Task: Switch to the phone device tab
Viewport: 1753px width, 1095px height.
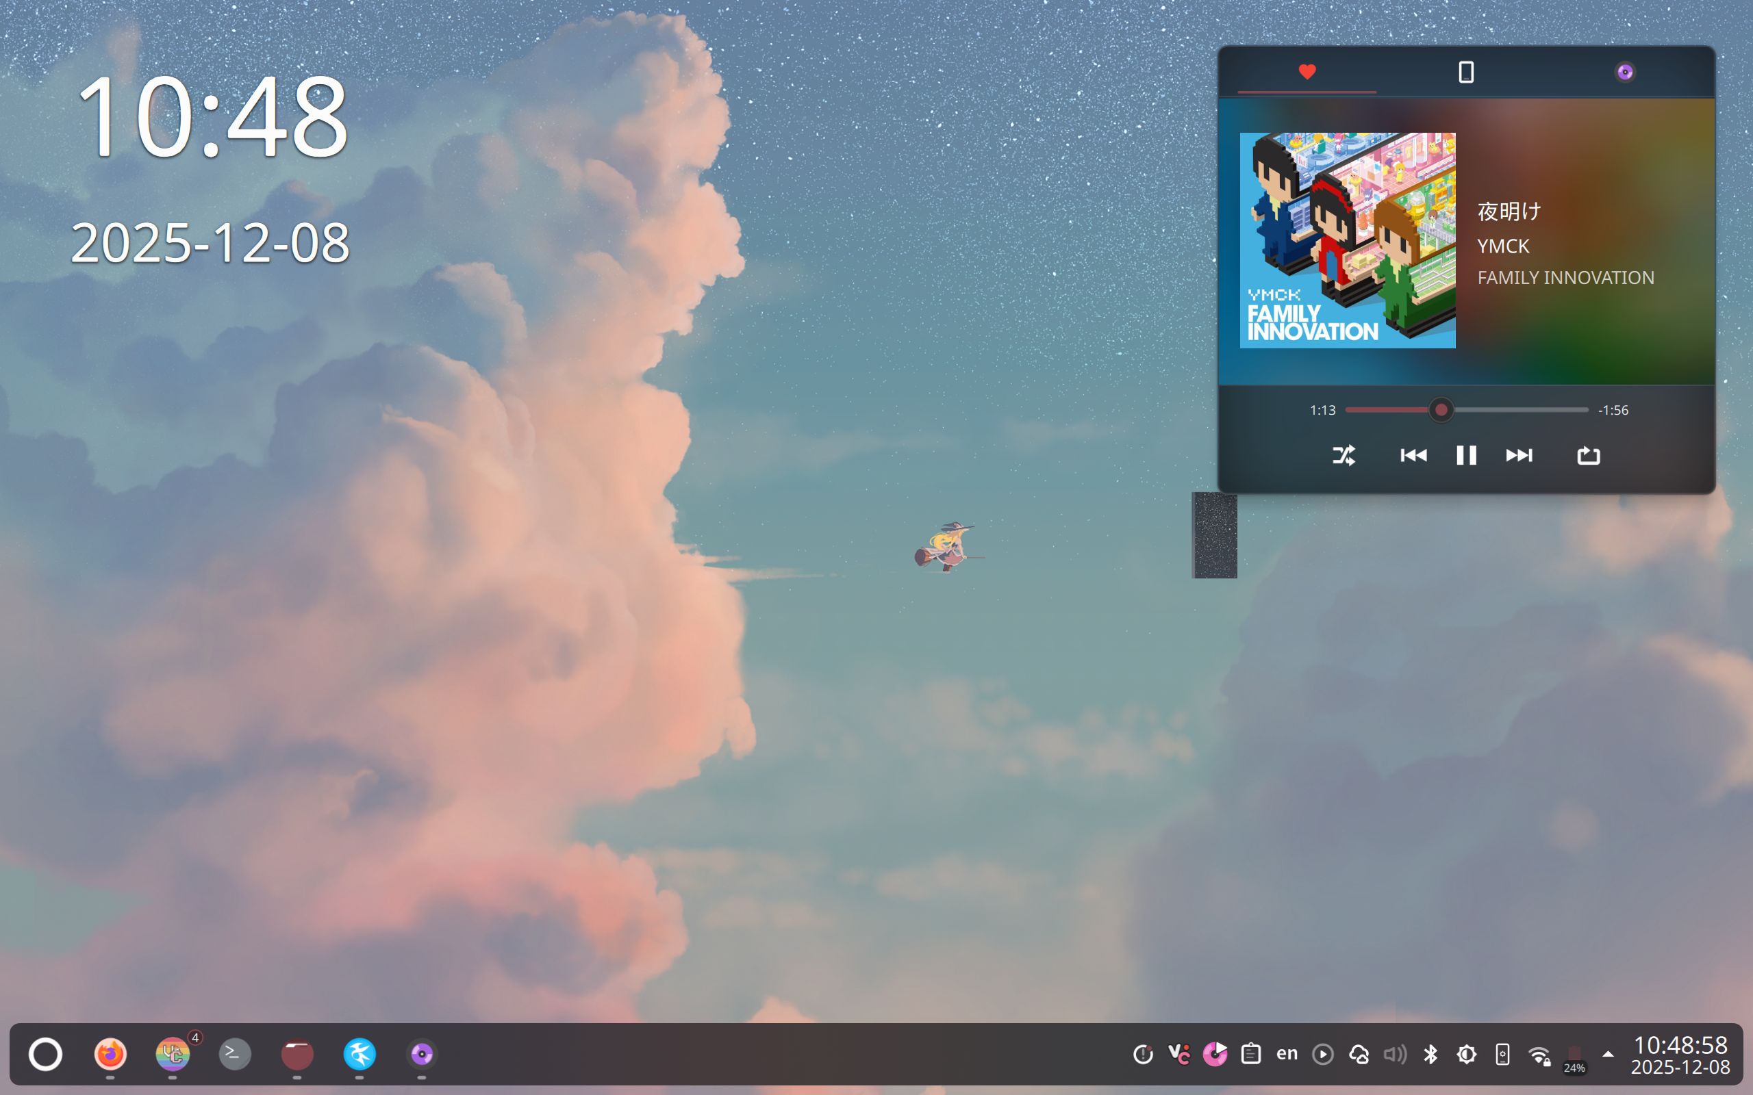Action: click(1465, 72)
